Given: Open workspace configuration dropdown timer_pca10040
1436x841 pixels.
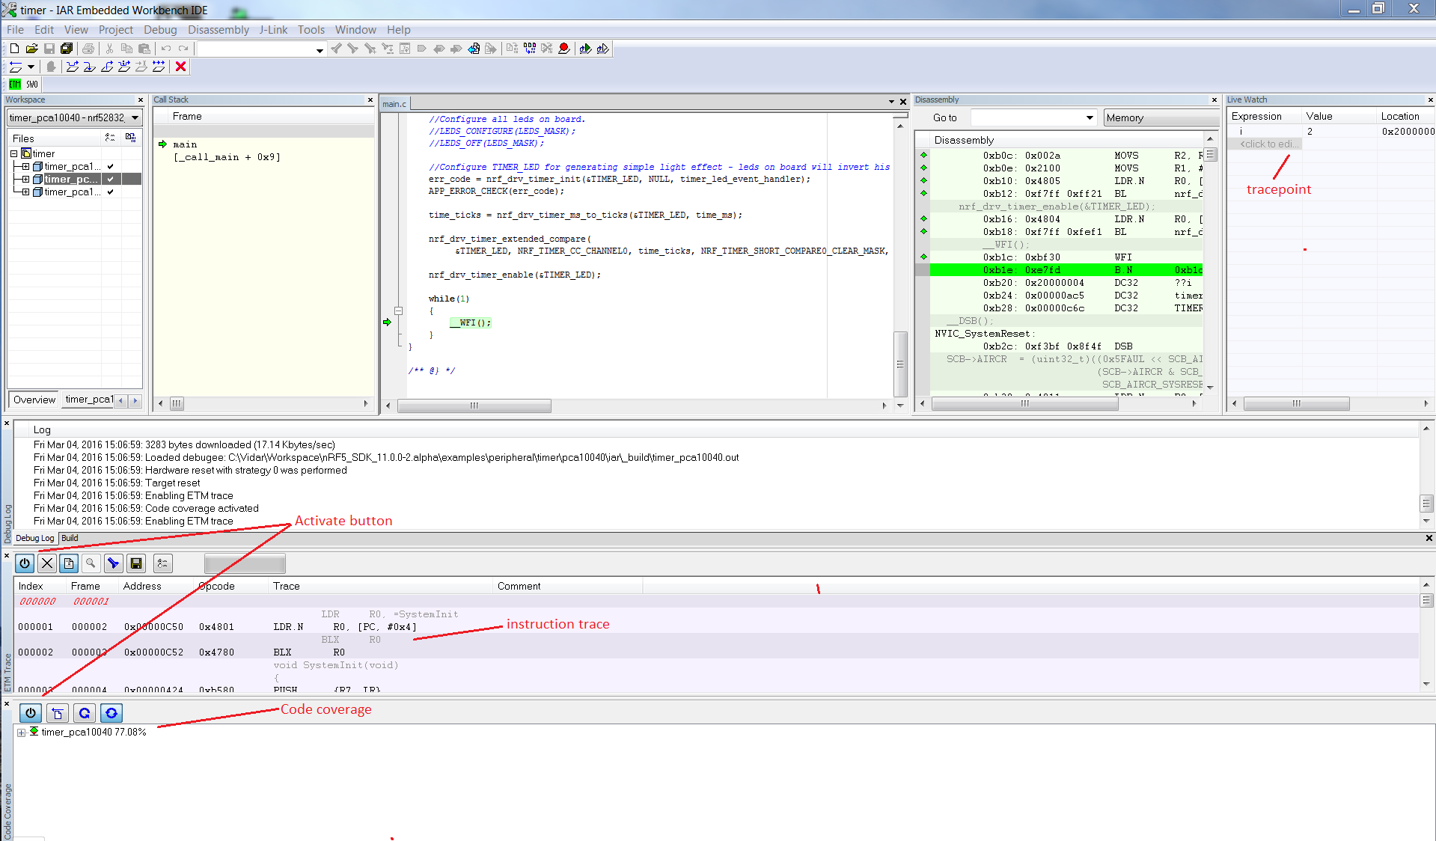Looking at the screenshot, I should point(74,117).
